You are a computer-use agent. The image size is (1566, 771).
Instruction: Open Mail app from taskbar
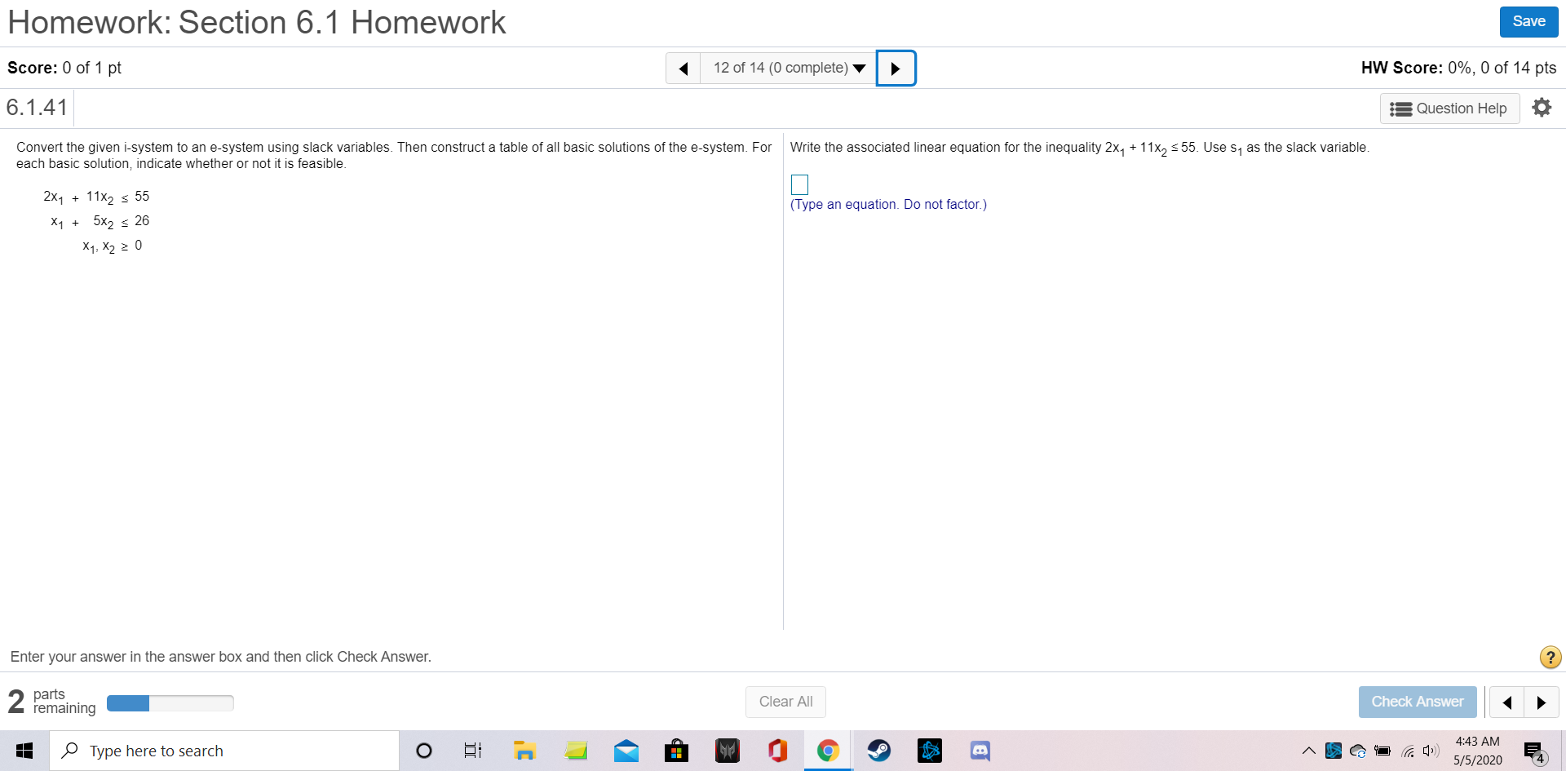pos(626,751)
